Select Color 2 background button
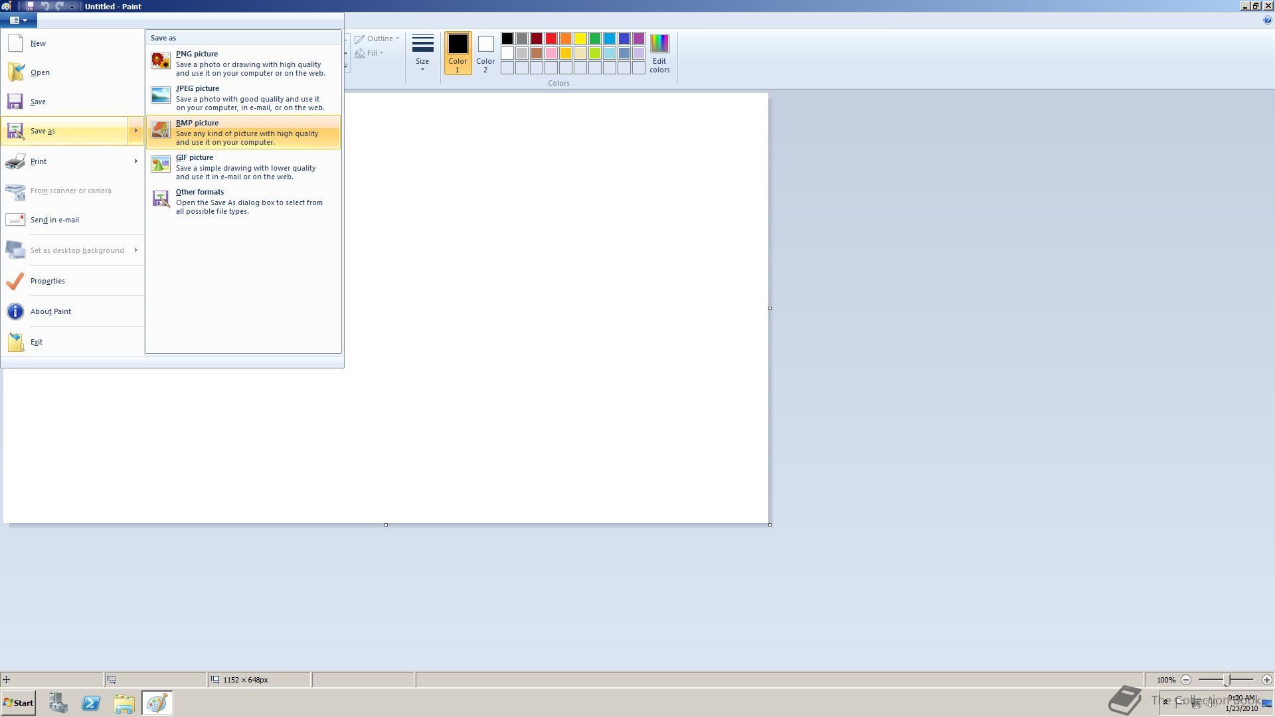This screenshot has height=717, width=1275. coord(485,53)
